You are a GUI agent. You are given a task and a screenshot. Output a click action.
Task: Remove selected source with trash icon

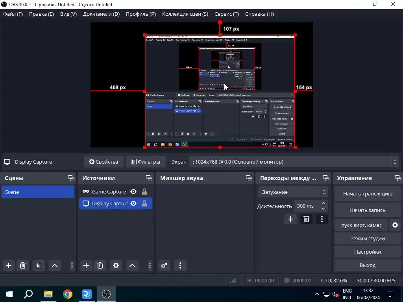click(100, 265)
